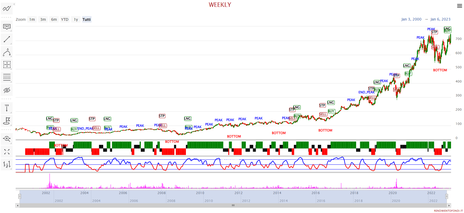Screen dimensions: 464x213
Task: Select the measure tool with dashed box
Action: click(x=7, y=65)
